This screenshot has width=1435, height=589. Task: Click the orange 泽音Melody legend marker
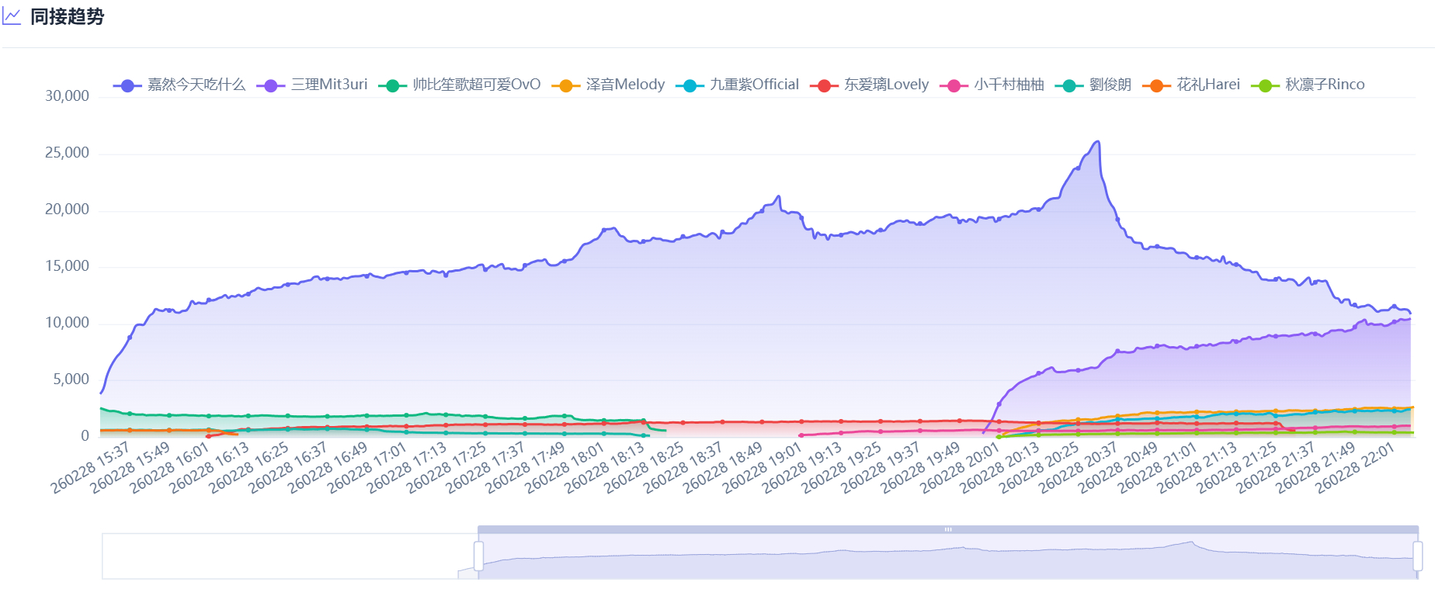click(x=566, y=85)
